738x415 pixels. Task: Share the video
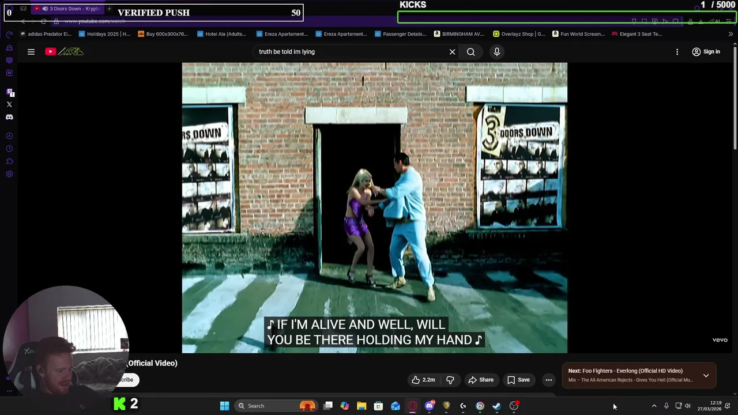coord(481,380)
